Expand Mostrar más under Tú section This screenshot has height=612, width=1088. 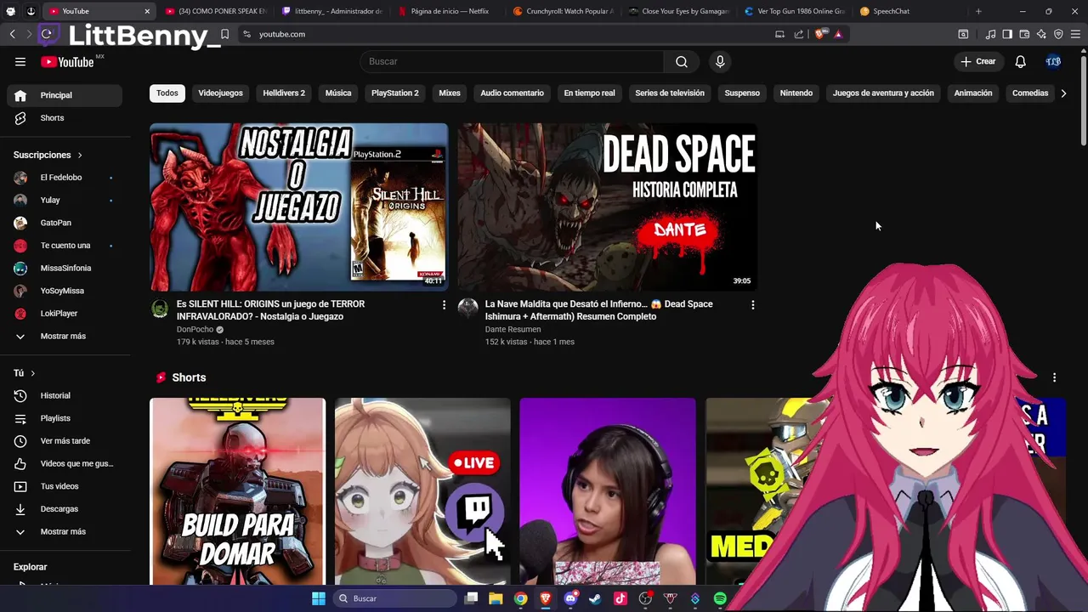point(65,531)
